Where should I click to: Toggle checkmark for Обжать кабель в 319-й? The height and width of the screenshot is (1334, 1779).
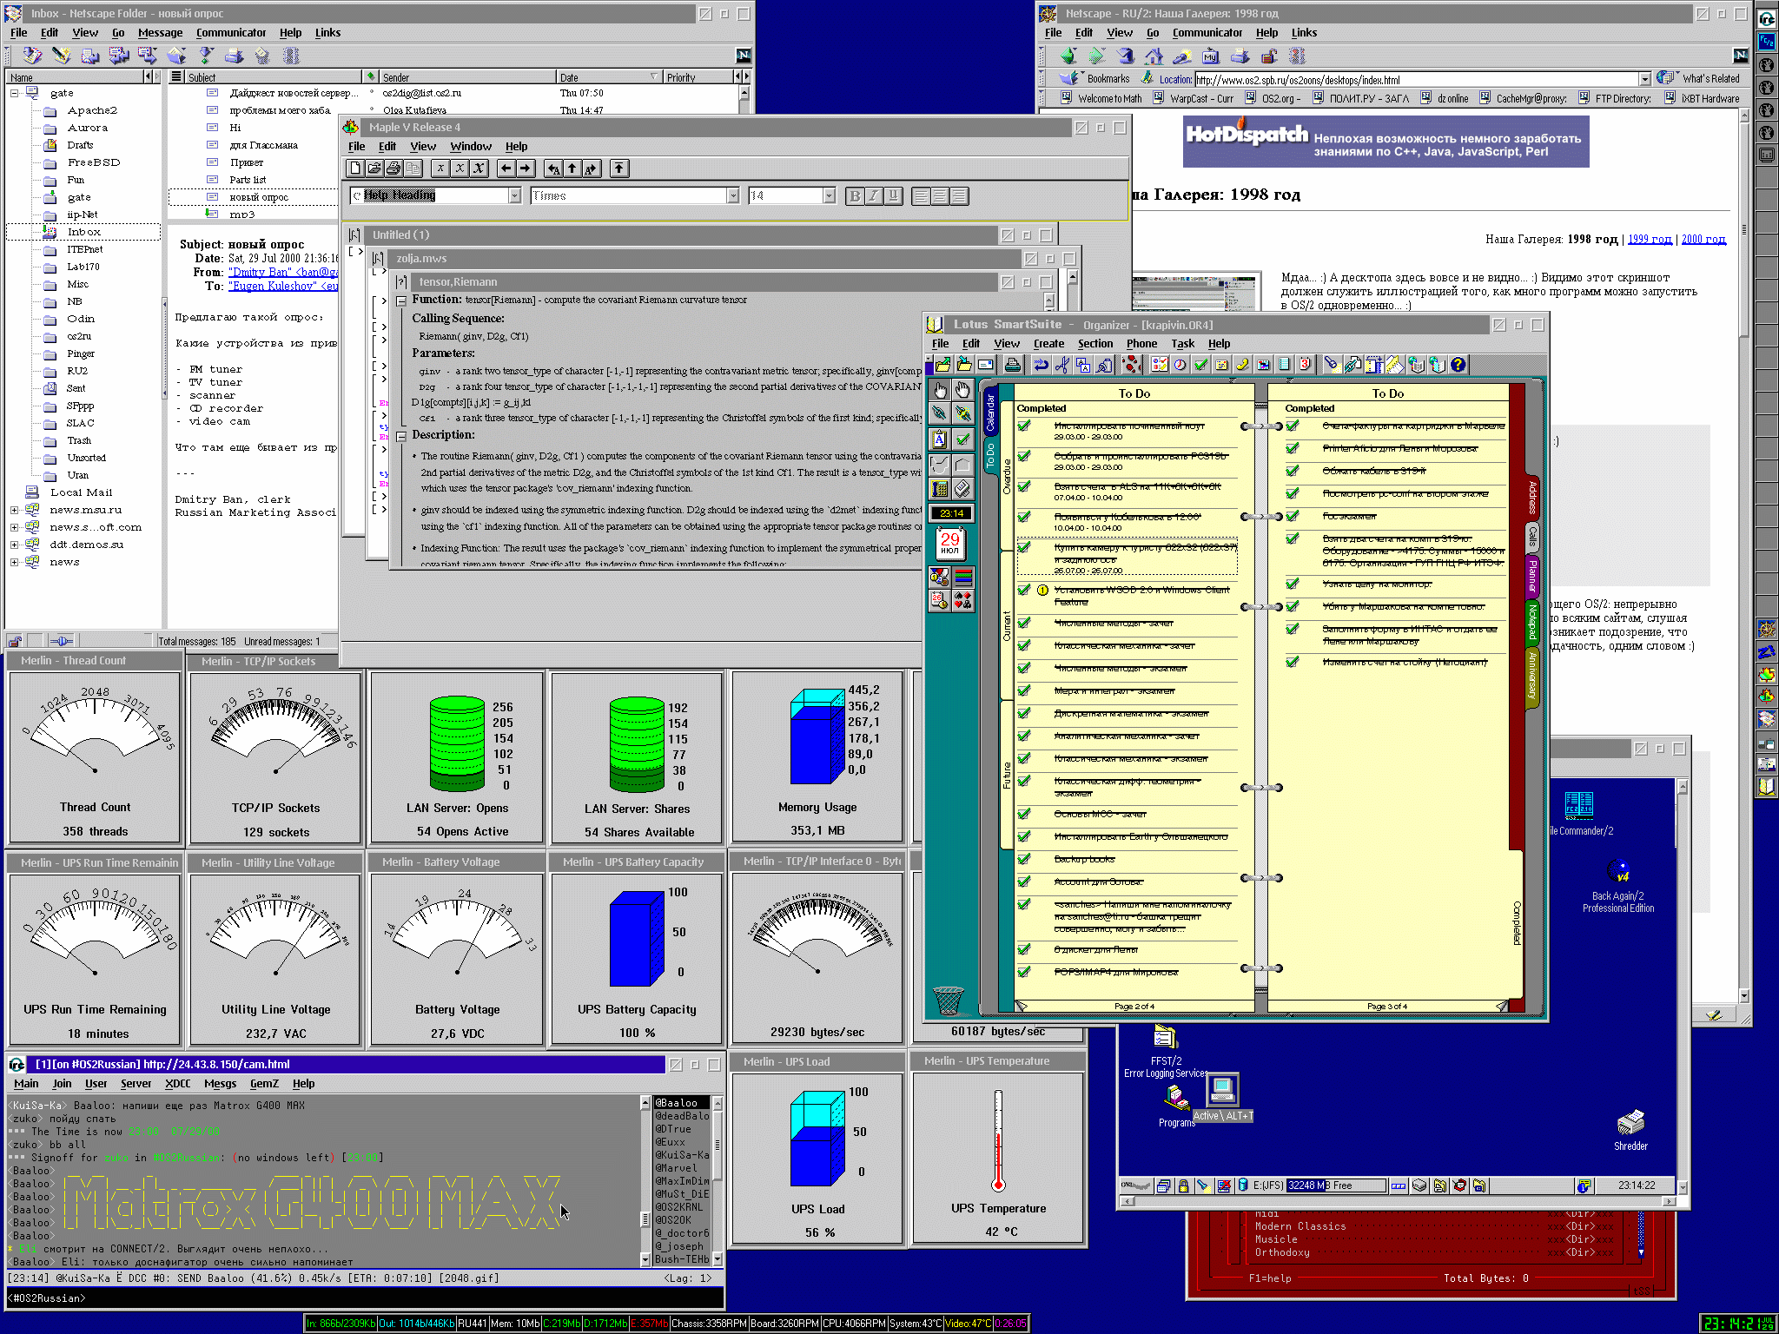[1293, 471]
